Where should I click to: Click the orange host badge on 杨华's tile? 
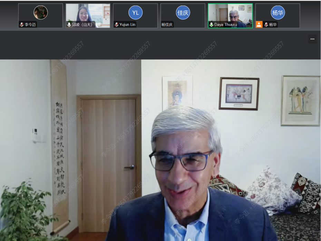click(x=259, y=24)
